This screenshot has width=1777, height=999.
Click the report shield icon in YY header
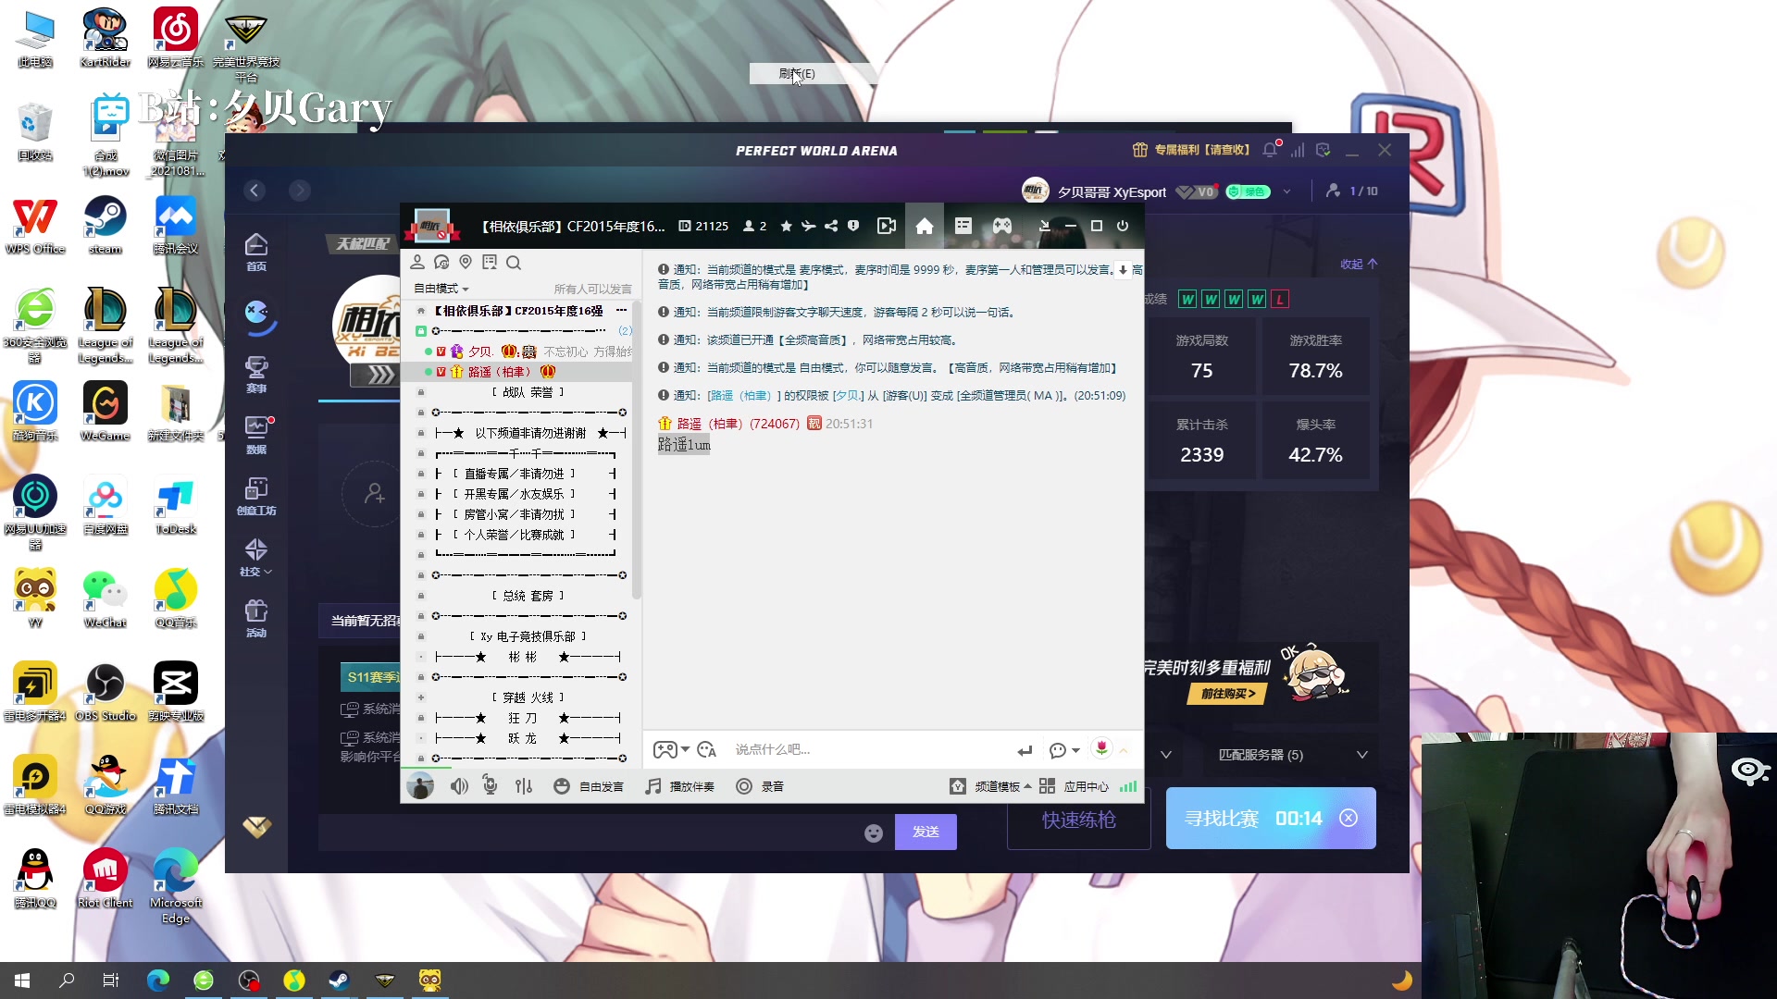[x=853, y=226]
